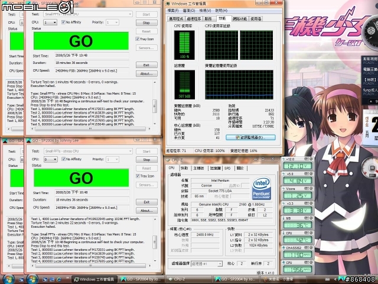Open CPU dropdown showing 1
The width and height of the screenshot is (378, 284).
[x=50, y=22]
